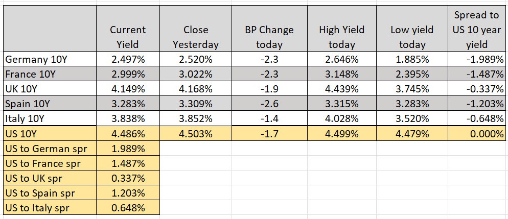Click the Current Yield column header
508x219 pixels.
pos(128,37)
